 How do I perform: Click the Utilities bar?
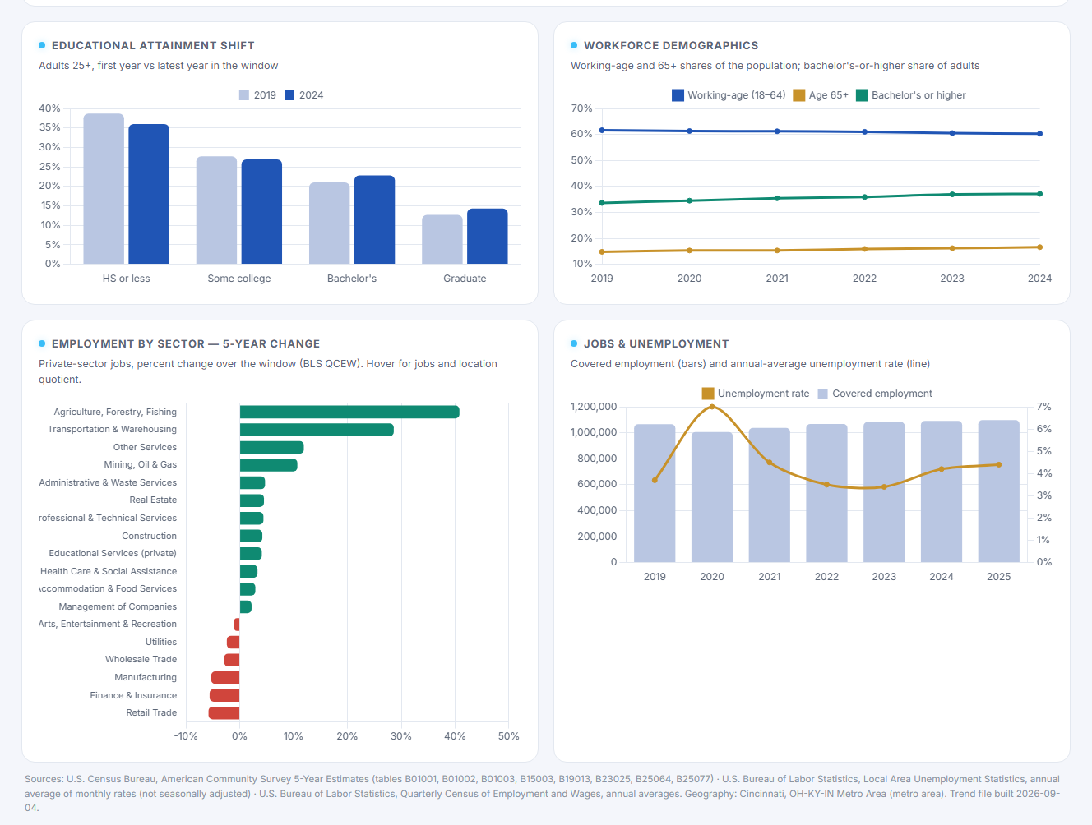(234, 642)
